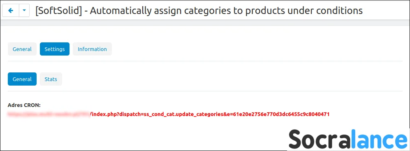
Task: Open the Information tab
Action: pyautogui.click(x=92, y=49)
